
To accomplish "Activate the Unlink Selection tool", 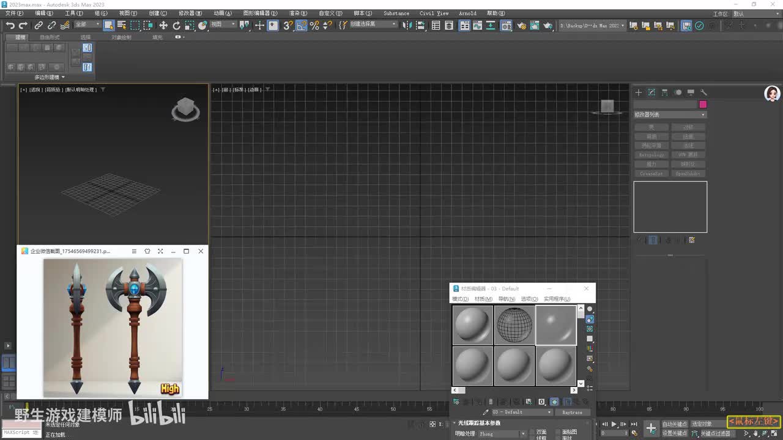I will pos(51,25).
